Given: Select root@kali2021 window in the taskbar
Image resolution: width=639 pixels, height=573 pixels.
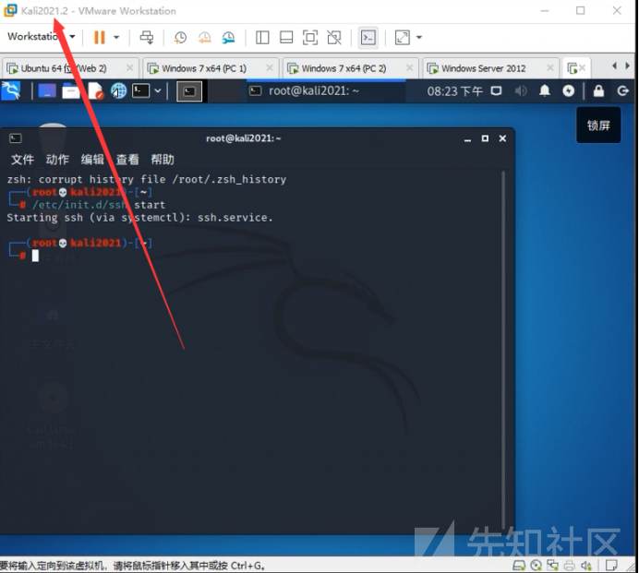Looking at the screenshot, I should pos(325,90).
